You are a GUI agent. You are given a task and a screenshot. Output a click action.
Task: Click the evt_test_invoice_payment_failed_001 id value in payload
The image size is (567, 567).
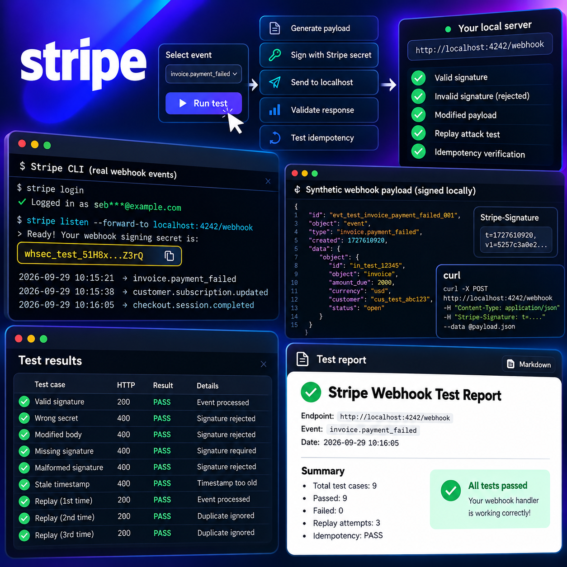pos(394,215)
